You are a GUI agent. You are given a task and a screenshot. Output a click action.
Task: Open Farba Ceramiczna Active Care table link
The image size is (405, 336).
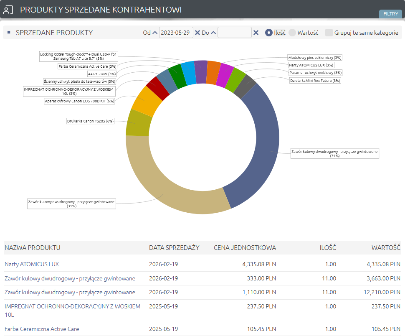point(42,329)
